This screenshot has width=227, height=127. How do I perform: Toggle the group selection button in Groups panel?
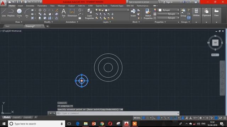pyautogui.click(x=189, y=18)
